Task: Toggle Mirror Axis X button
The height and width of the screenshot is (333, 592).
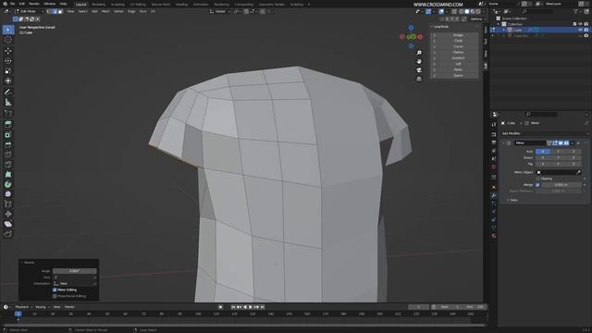Action: (543, 152)
